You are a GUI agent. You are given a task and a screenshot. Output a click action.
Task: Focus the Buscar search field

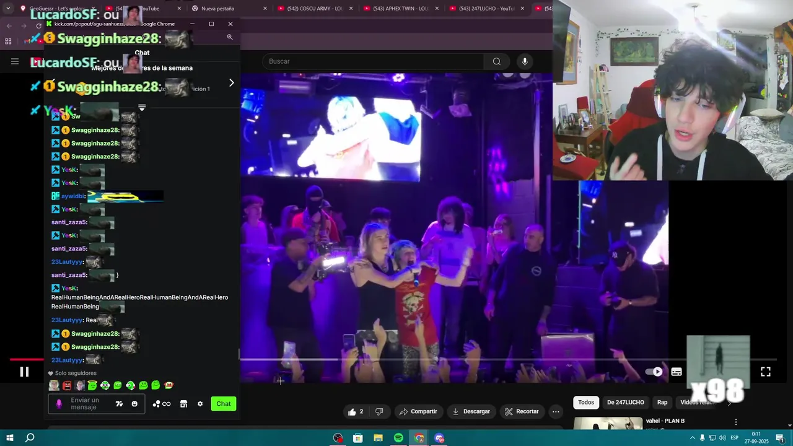(x=374, y=61)
